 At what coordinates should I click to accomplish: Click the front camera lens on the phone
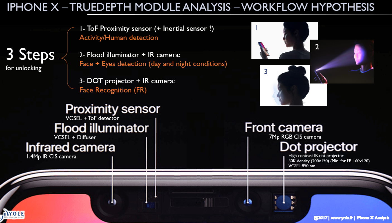pyautogui.click(x=248, y=202)
